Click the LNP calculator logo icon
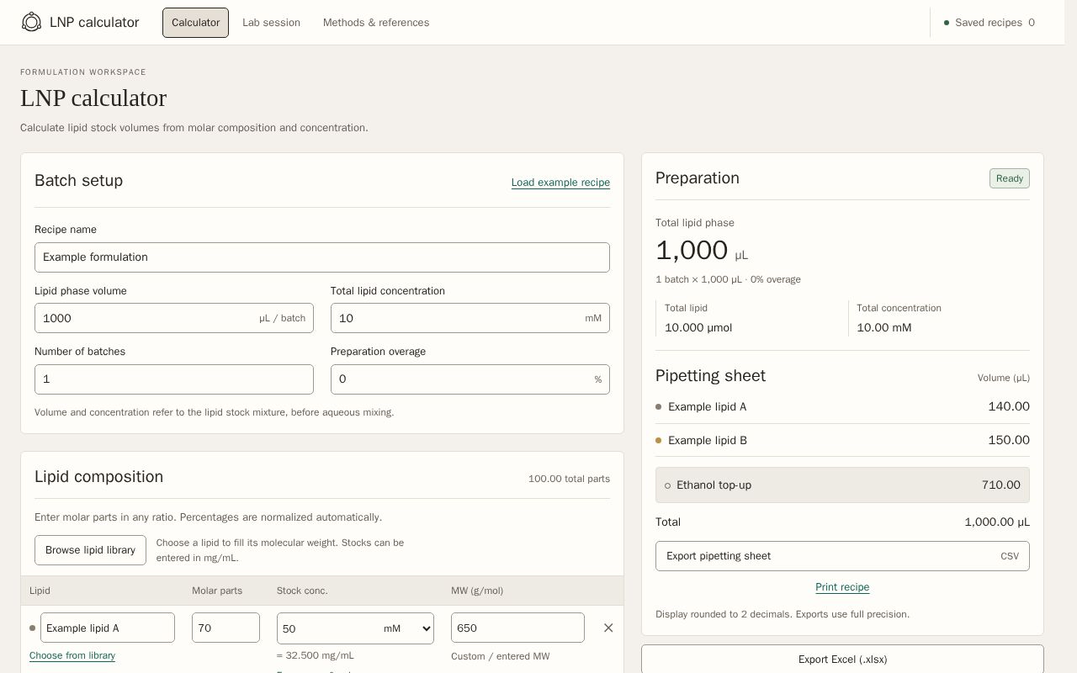The image size is (1077, 673). [31, 22]
